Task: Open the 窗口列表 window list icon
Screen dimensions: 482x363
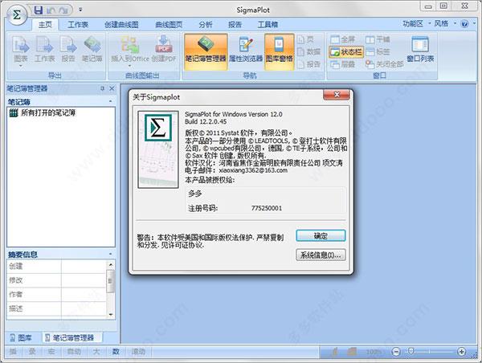Action: [420, 49]
